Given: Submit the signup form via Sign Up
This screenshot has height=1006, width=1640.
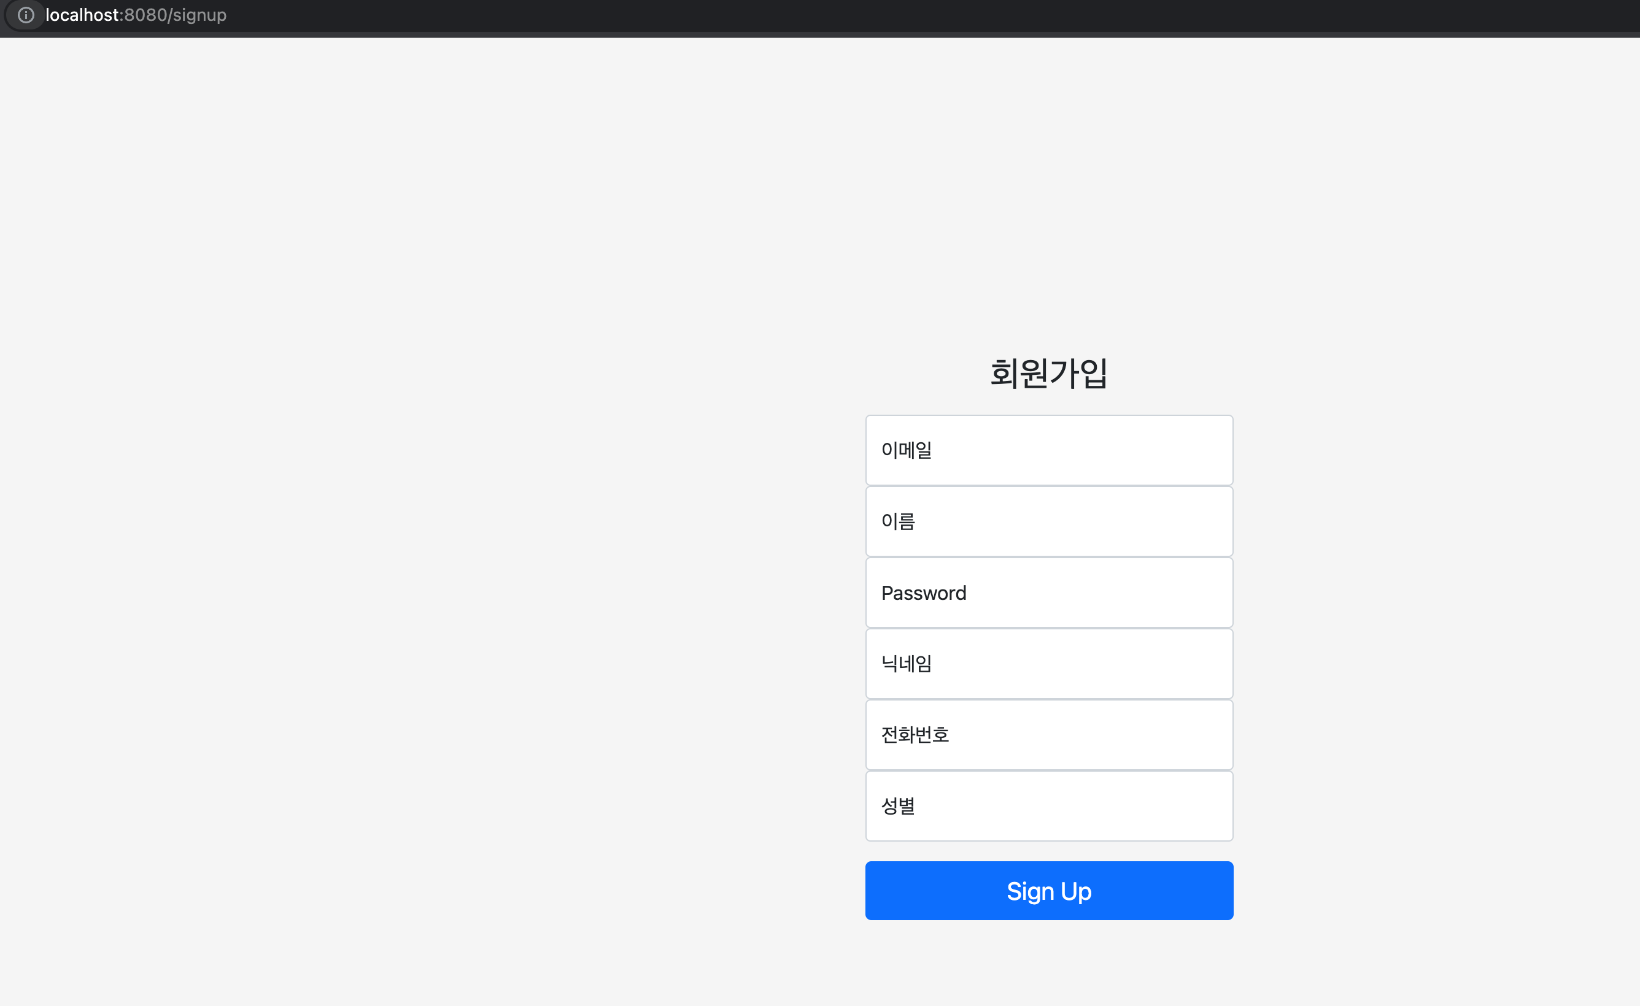Looking at the screenshot, I should (x=1049, y=890).
